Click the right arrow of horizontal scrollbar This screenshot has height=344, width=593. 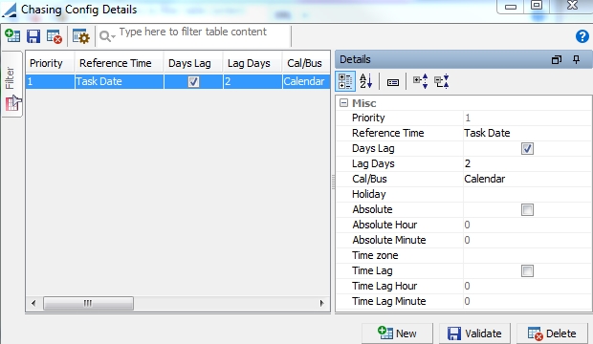[x=321, y=303]
